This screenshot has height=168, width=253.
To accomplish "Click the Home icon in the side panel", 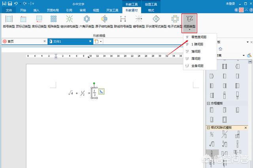I will pos(221,49).
